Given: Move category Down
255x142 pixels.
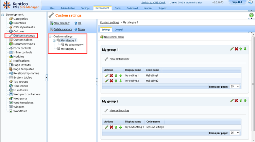Looking at the screenshot, I should tap(81, 29).
